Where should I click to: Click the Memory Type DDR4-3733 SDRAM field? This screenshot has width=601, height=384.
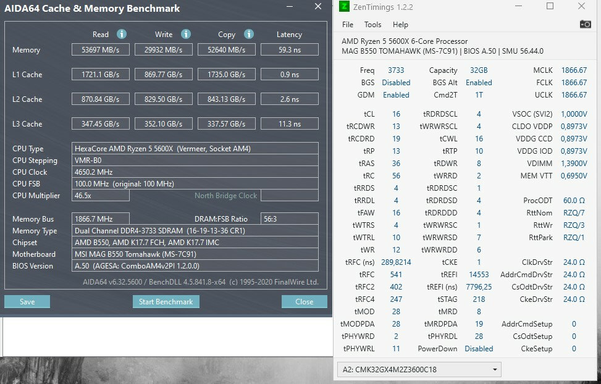195,231
